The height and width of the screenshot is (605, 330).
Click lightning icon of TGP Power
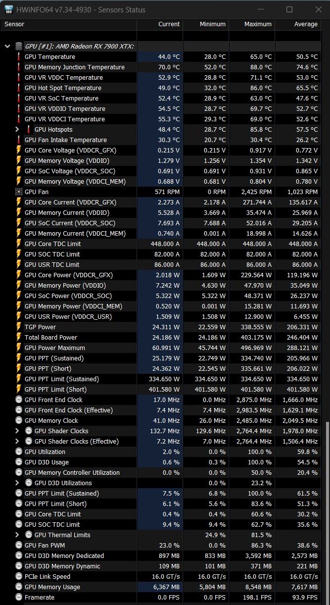19,327
